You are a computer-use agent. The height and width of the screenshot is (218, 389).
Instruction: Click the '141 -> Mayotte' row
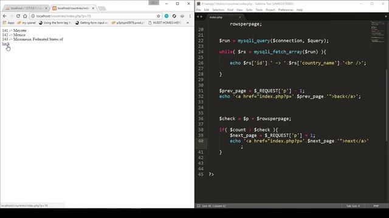(x=14, y=31)
